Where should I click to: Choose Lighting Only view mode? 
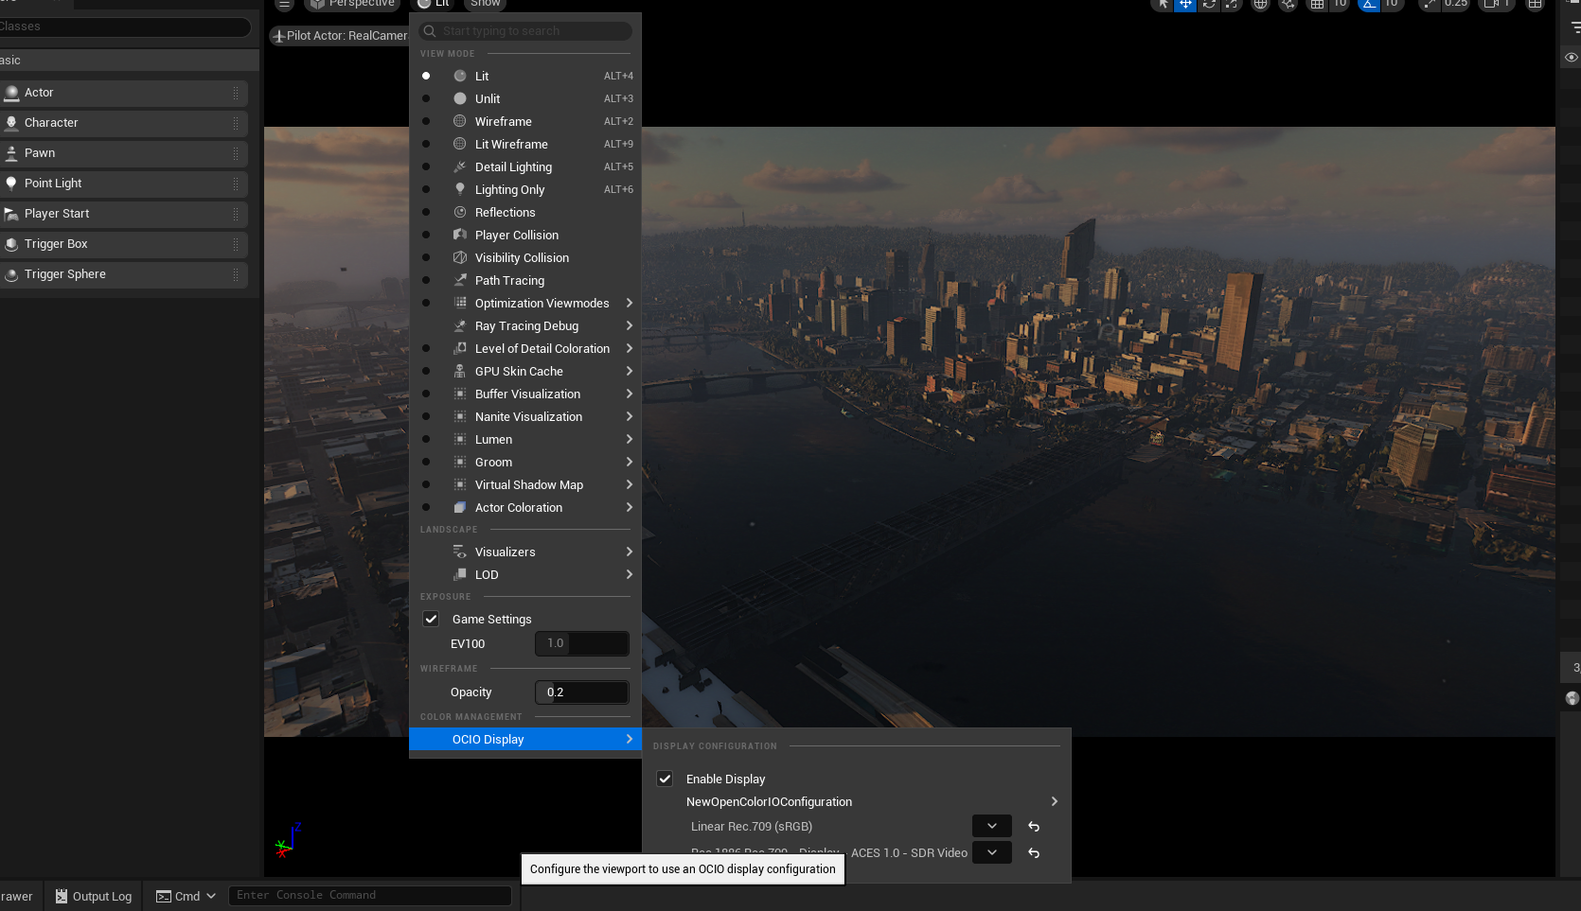[525, 189]
